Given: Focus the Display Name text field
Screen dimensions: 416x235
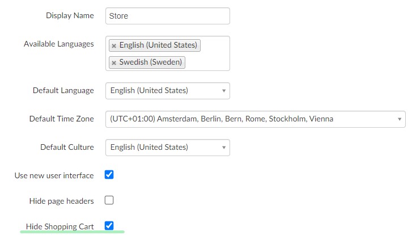Looking at the screenshot, I should pyautogui.click(x=167, y=16).
